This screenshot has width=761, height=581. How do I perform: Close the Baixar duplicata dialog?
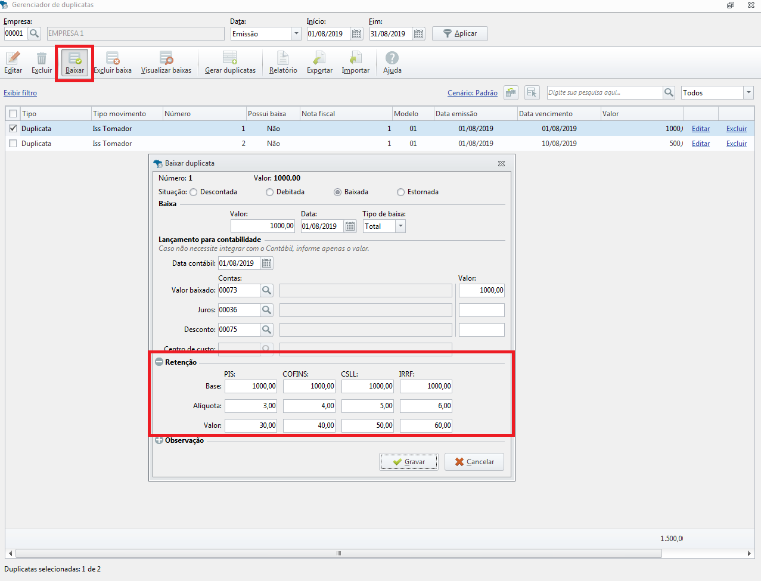pos(502,163)
